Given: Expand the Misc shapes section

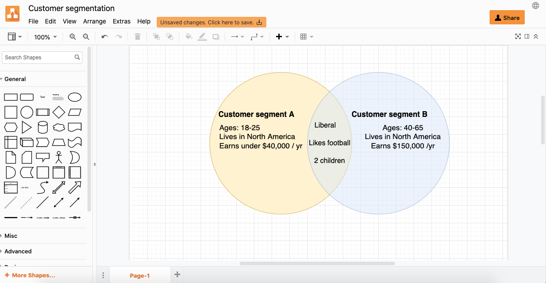Looking at the screenshot, I should click(x=11, y=236).
